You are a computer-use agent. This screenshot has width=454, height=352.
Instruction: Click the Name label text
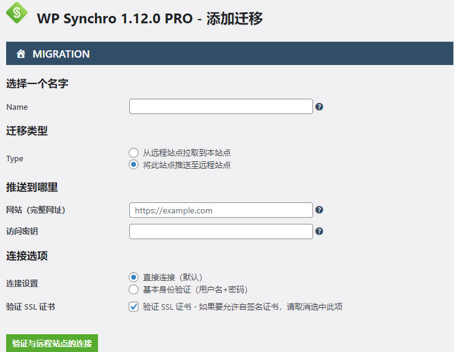(x=17, y=107)
